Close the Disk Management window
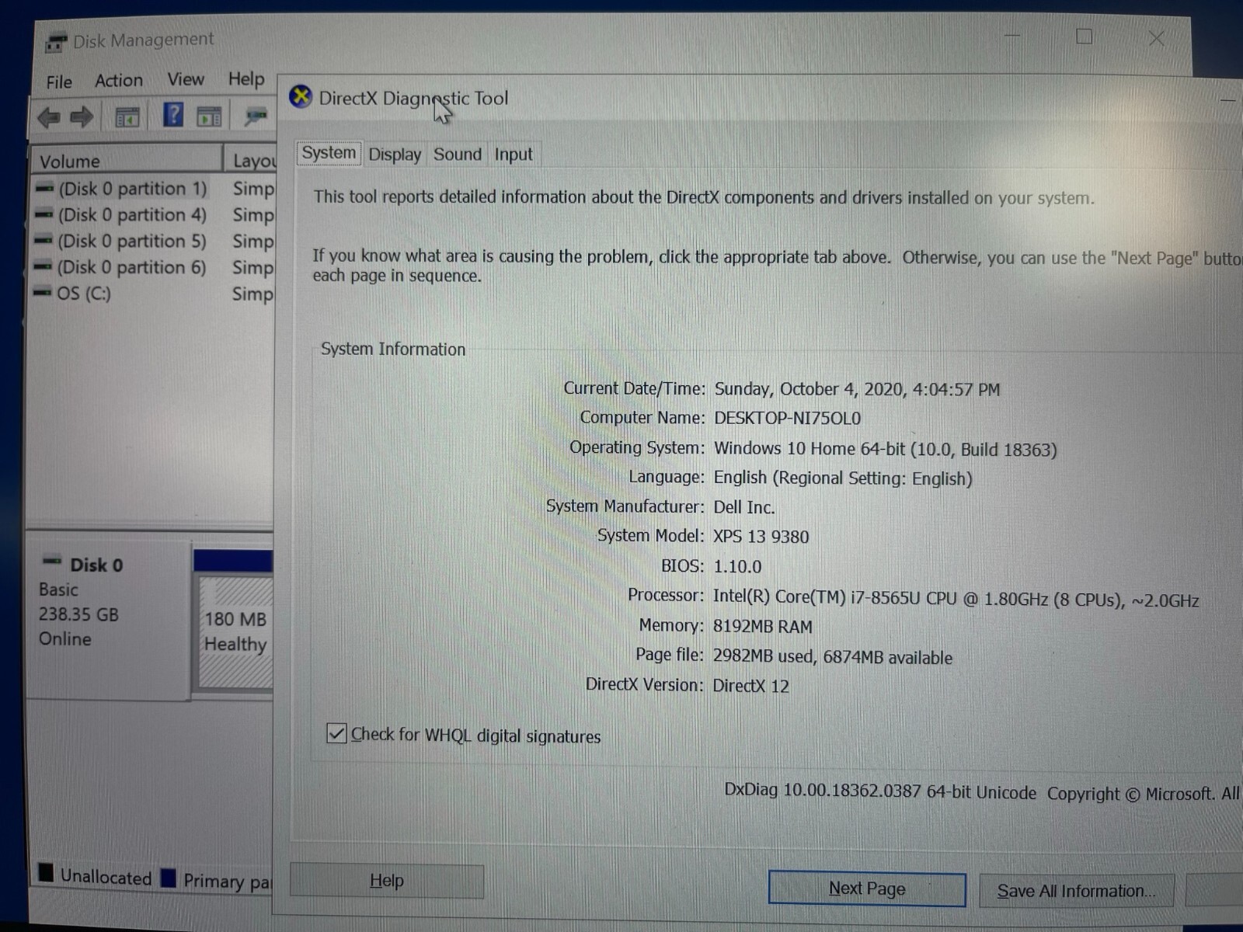 1156,38
